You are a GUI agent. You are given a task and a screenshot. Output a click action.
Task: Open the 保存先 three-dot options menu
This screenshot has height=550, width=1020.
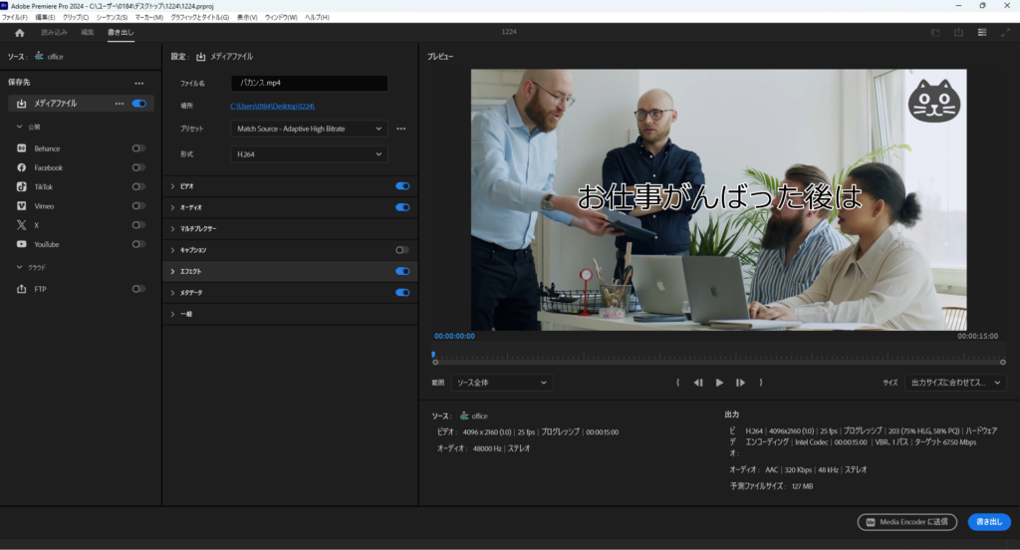tap(139, 83)
